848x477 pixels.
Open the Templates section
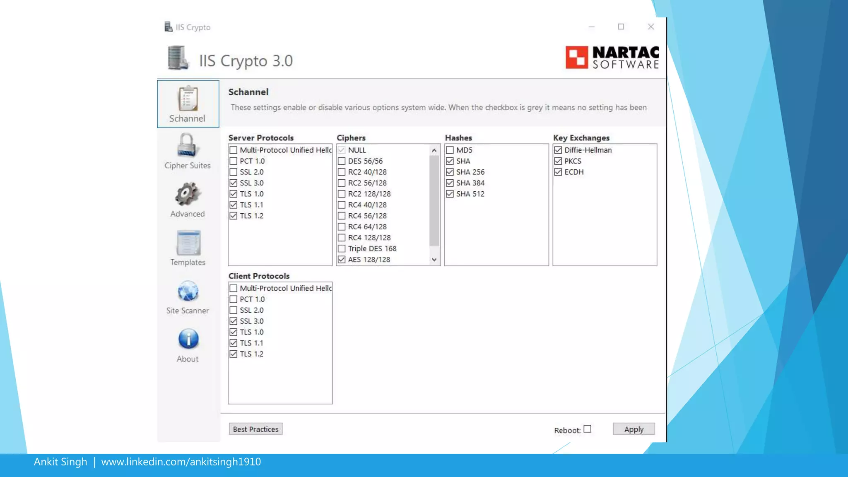(188, 248)
